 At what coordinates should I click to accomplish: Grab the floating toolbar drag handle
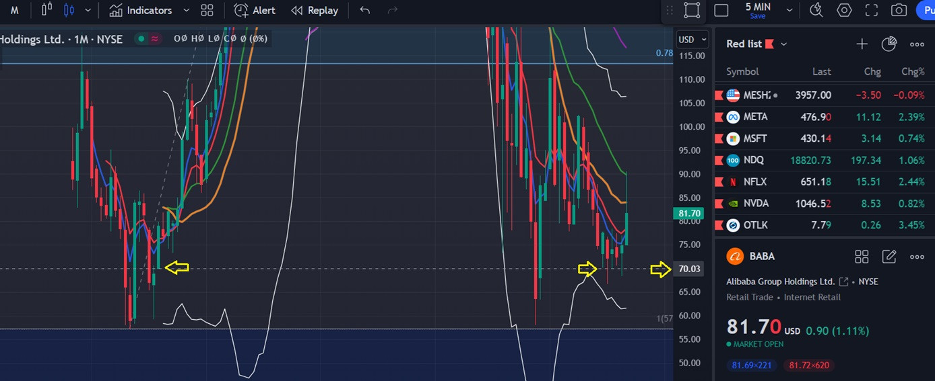(x=670, y=10)
